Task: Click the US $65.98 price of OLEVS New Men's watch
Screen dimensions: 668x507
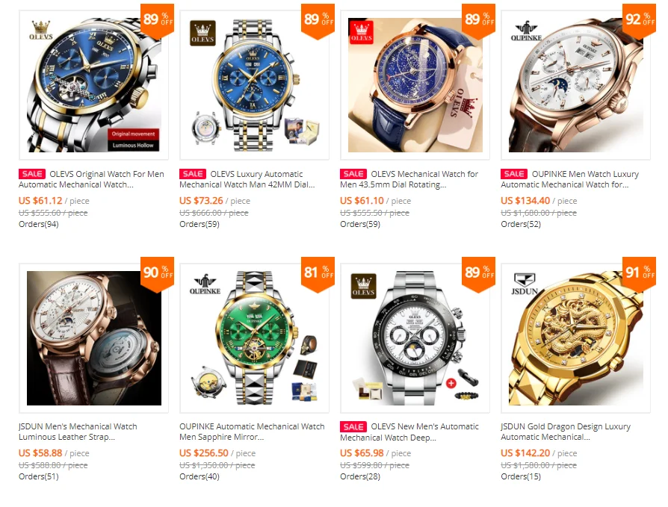Action: click(x=362, y=453)
